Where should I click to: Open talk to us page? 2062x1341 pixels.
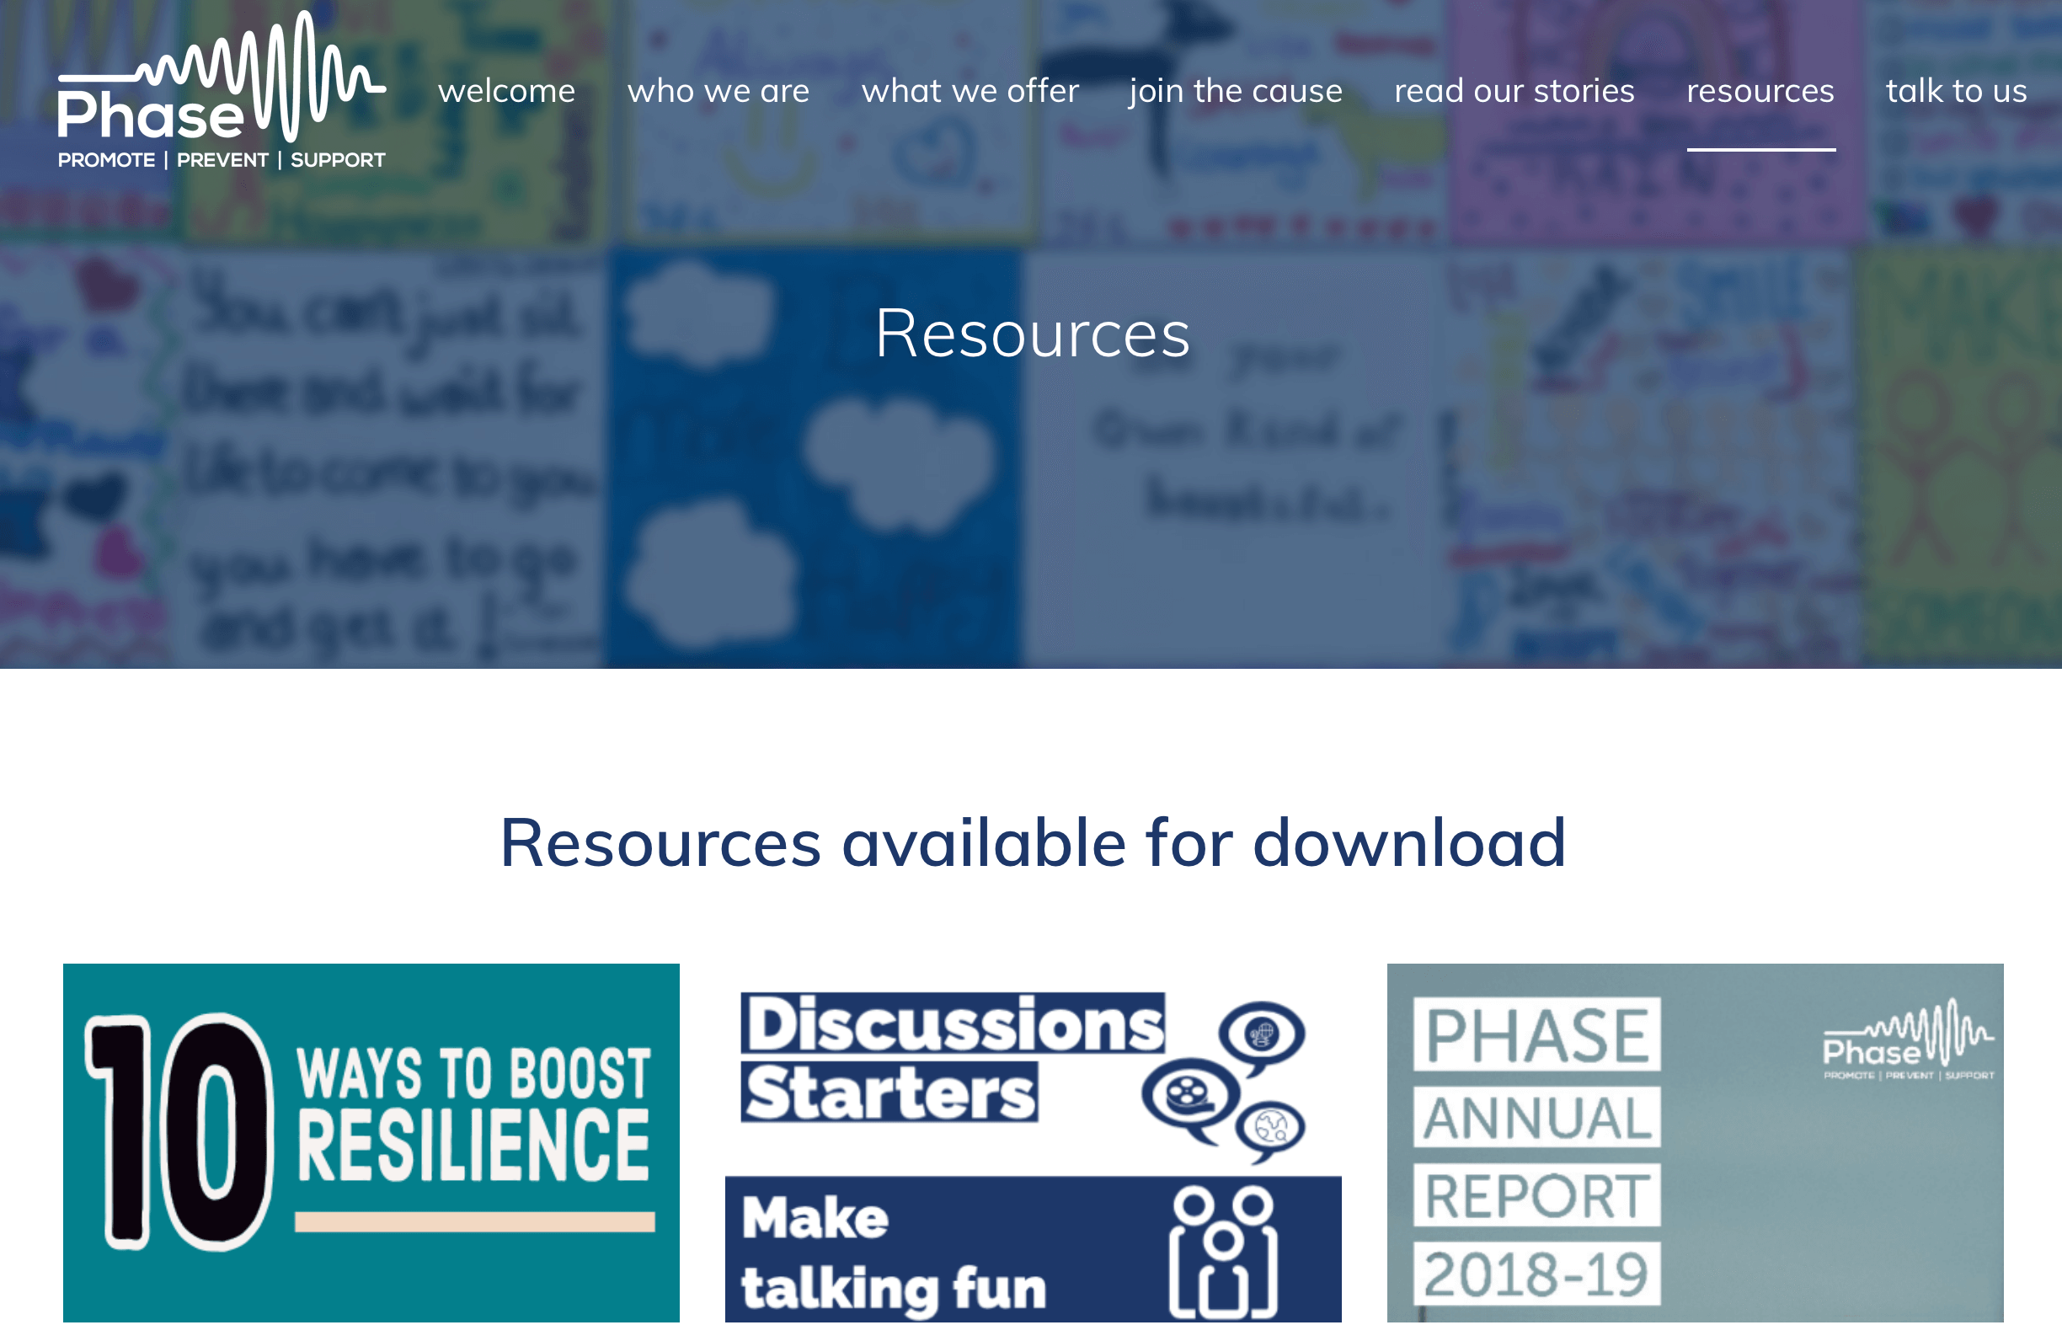pyautogui.click(x=1955, y=91)
